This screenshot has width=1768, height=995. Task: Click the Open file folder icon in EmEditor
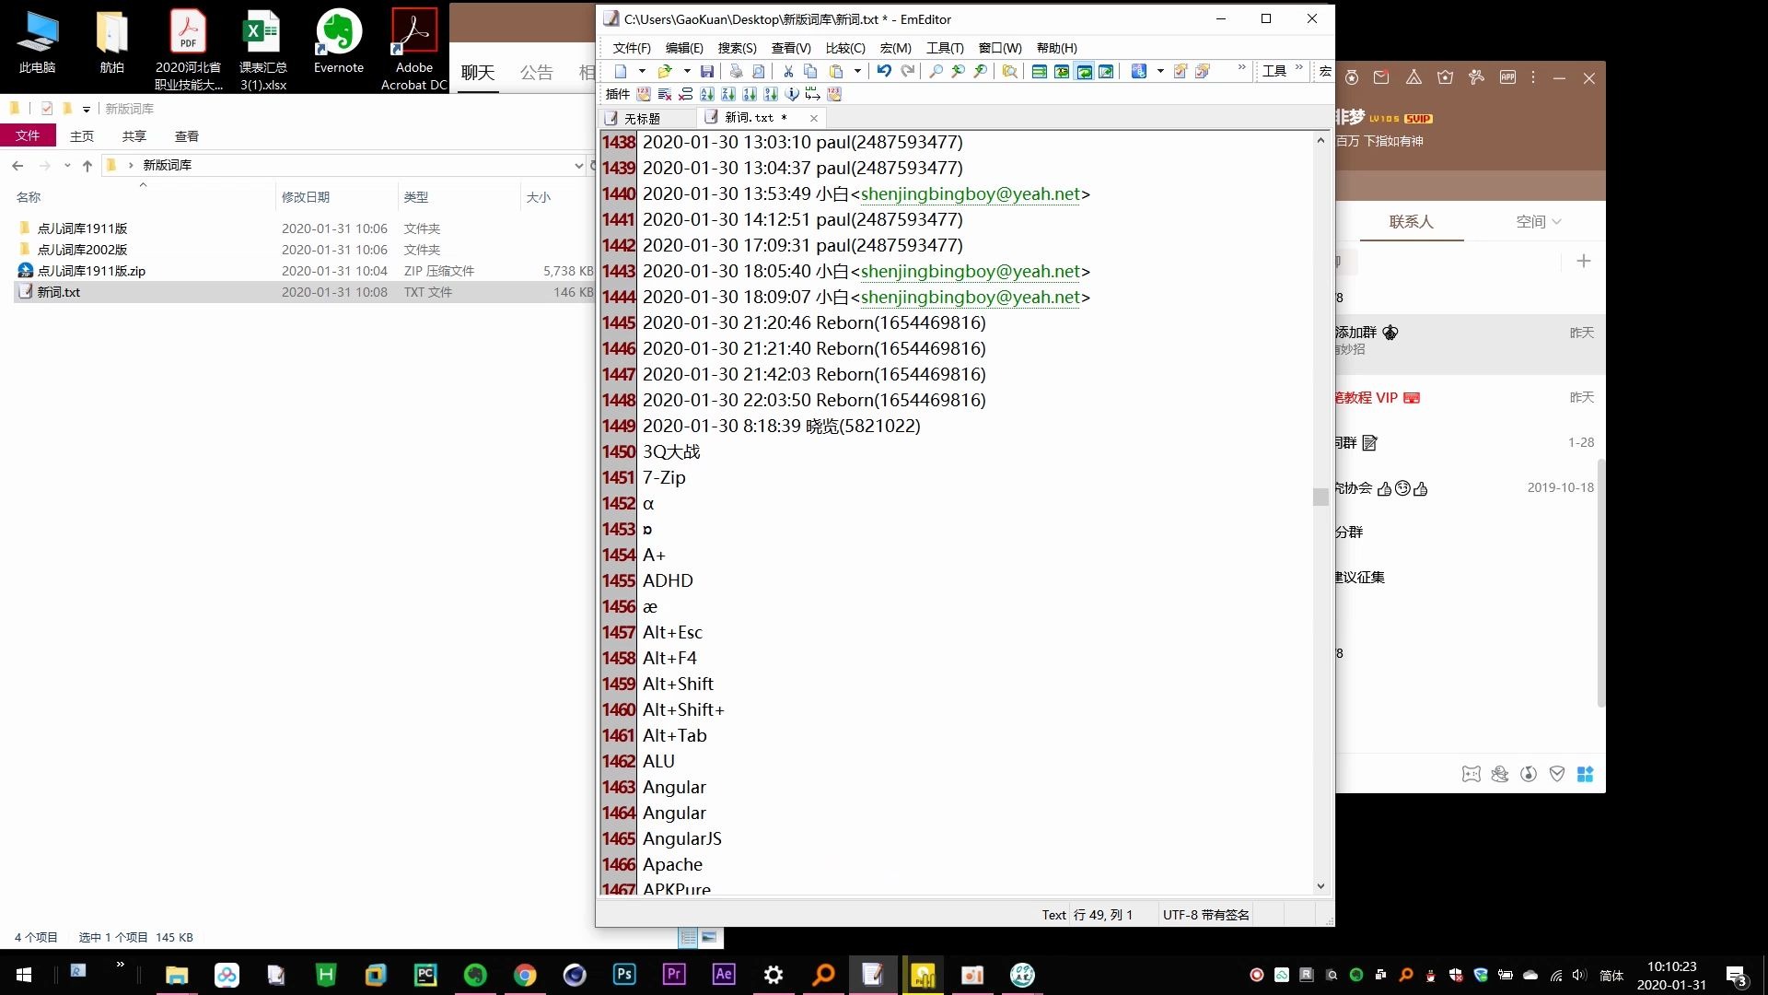tap(664, 71)
